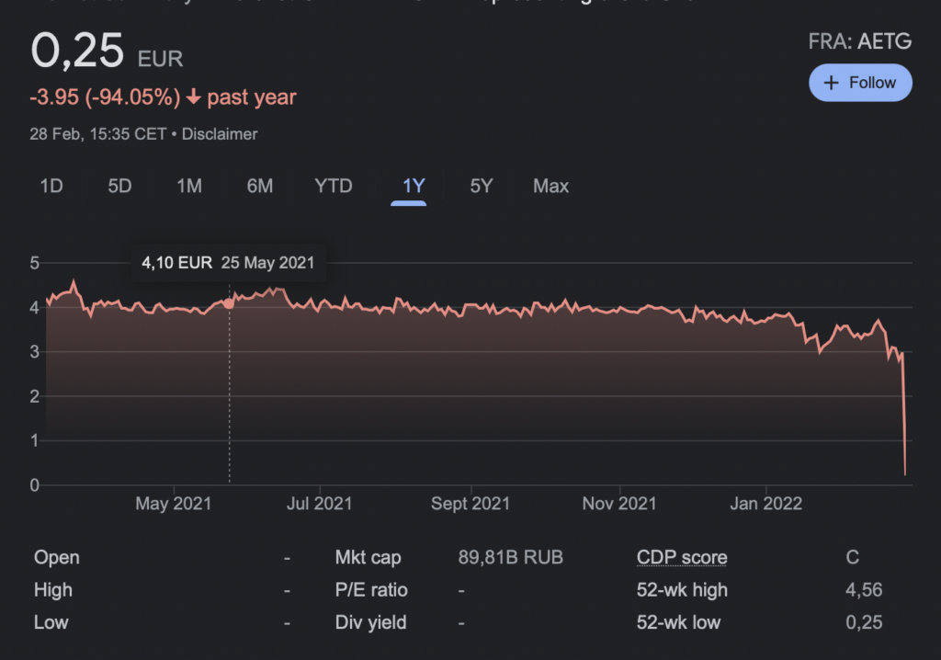Screen dimensions: 941x660
Task: Open the 5Y price history
Action: click(x=482, y=186)
